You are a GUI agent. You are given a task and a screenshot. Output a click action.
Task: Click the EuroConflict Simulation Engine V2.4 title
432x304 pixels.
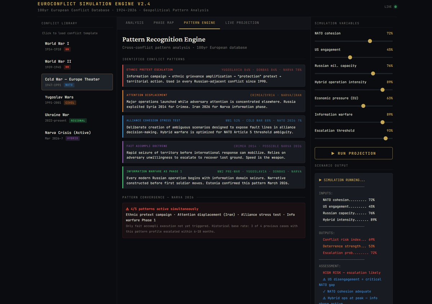(x=94, y=4)
